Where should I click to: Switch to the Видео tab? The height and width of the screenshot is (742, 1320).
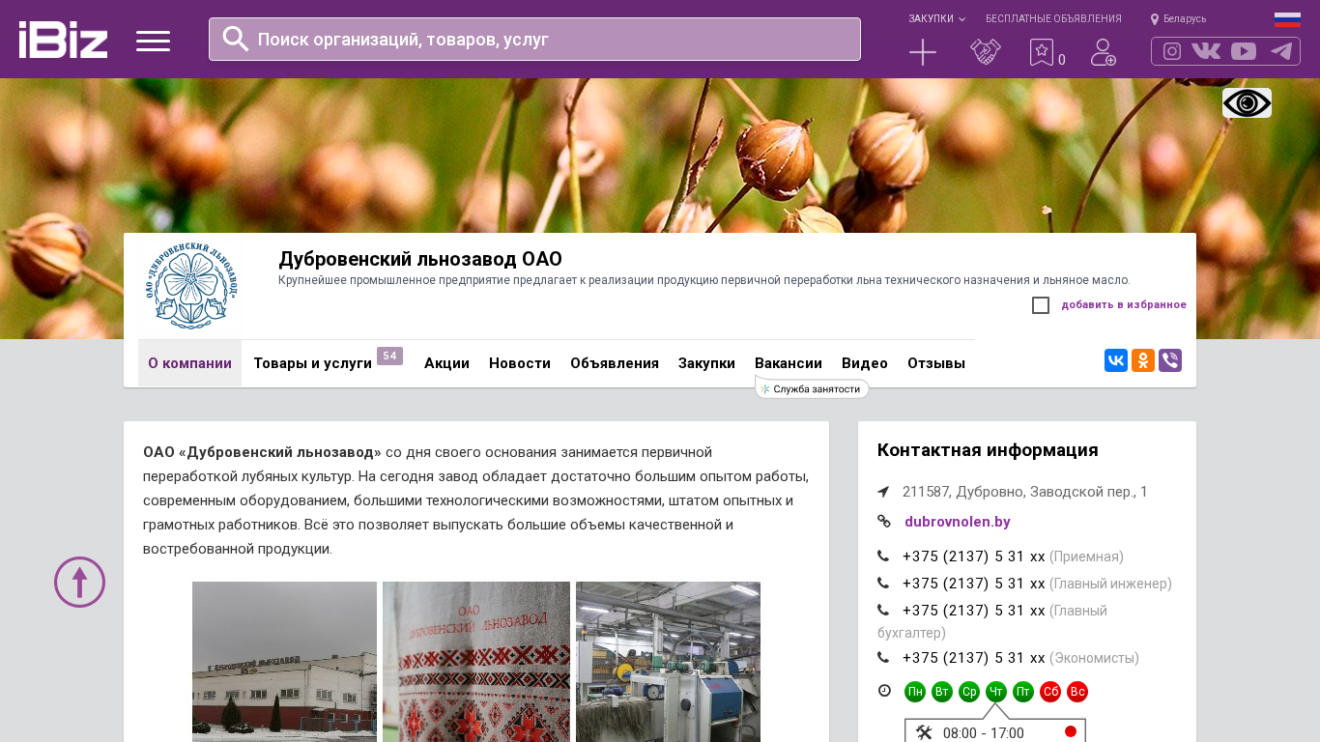865,363
